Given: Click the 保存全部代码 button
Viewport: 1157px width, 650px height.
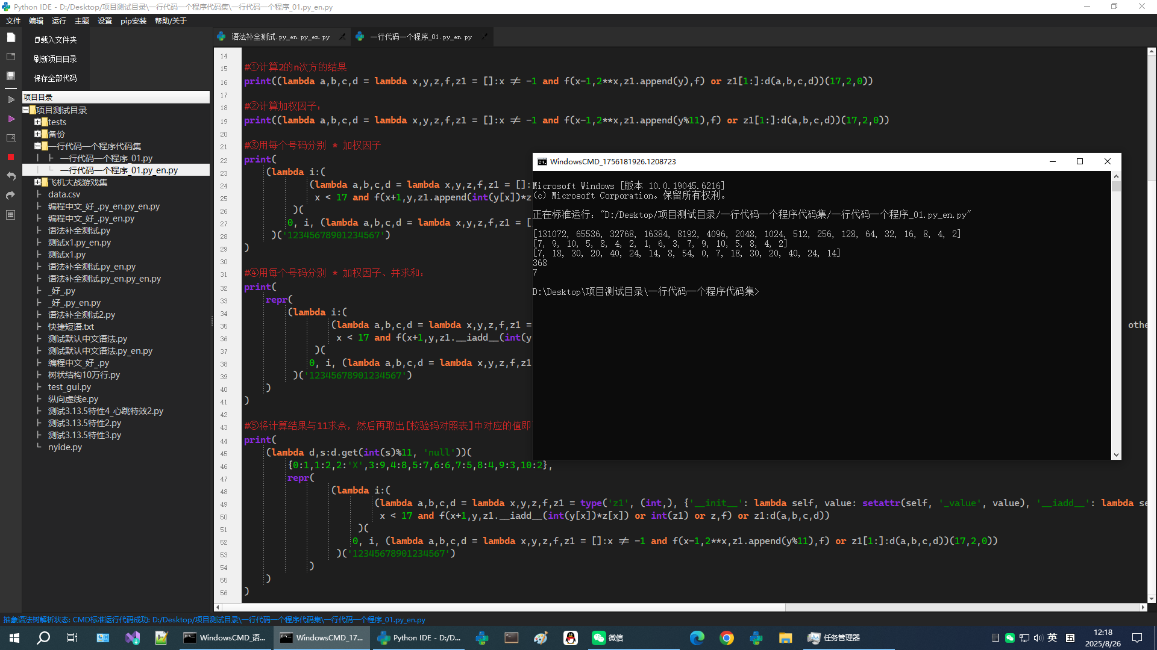Looking at the screenshot, I should pos(55,78).
